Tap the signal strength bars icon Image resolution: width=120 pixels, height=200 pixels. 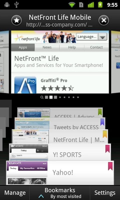click(91, 5)
